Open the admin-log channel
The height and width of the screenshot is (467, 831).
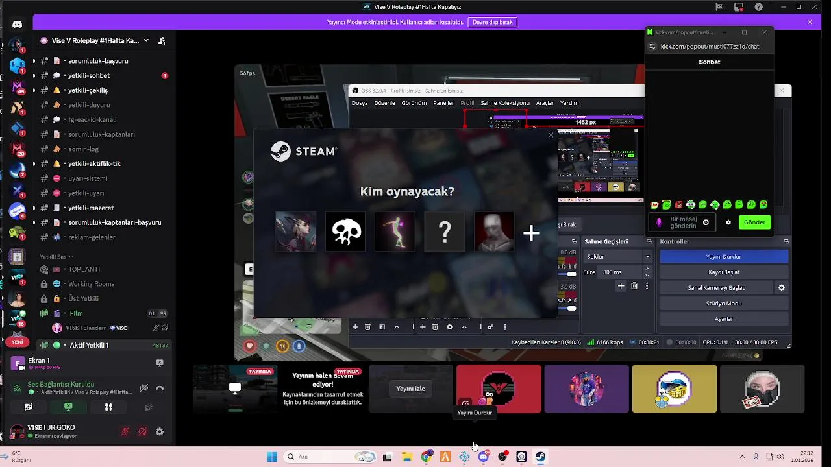[x=83, y=149]
